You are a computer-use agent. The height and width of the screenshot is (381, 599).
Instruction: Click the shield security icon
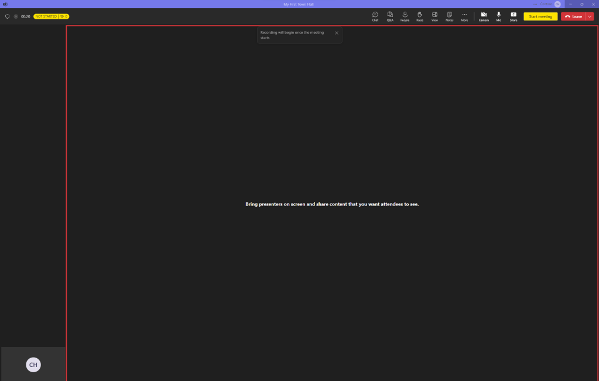coord(8,16)
